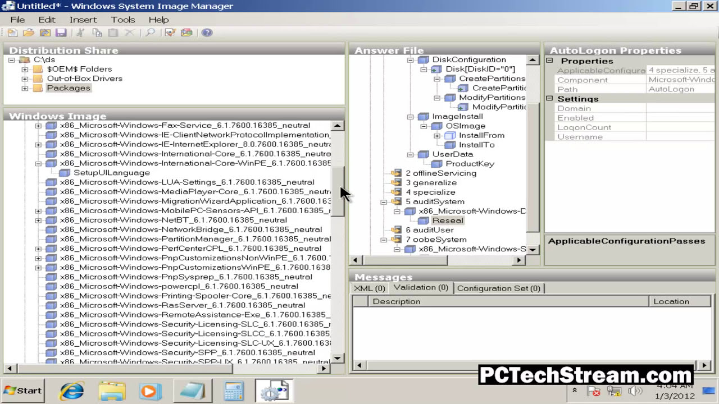Open the Help menu

point(158,20)
